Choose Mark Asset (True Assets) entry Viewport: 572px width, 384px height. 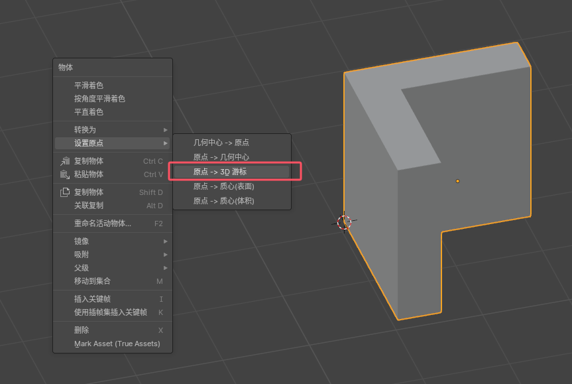[113, 344]
